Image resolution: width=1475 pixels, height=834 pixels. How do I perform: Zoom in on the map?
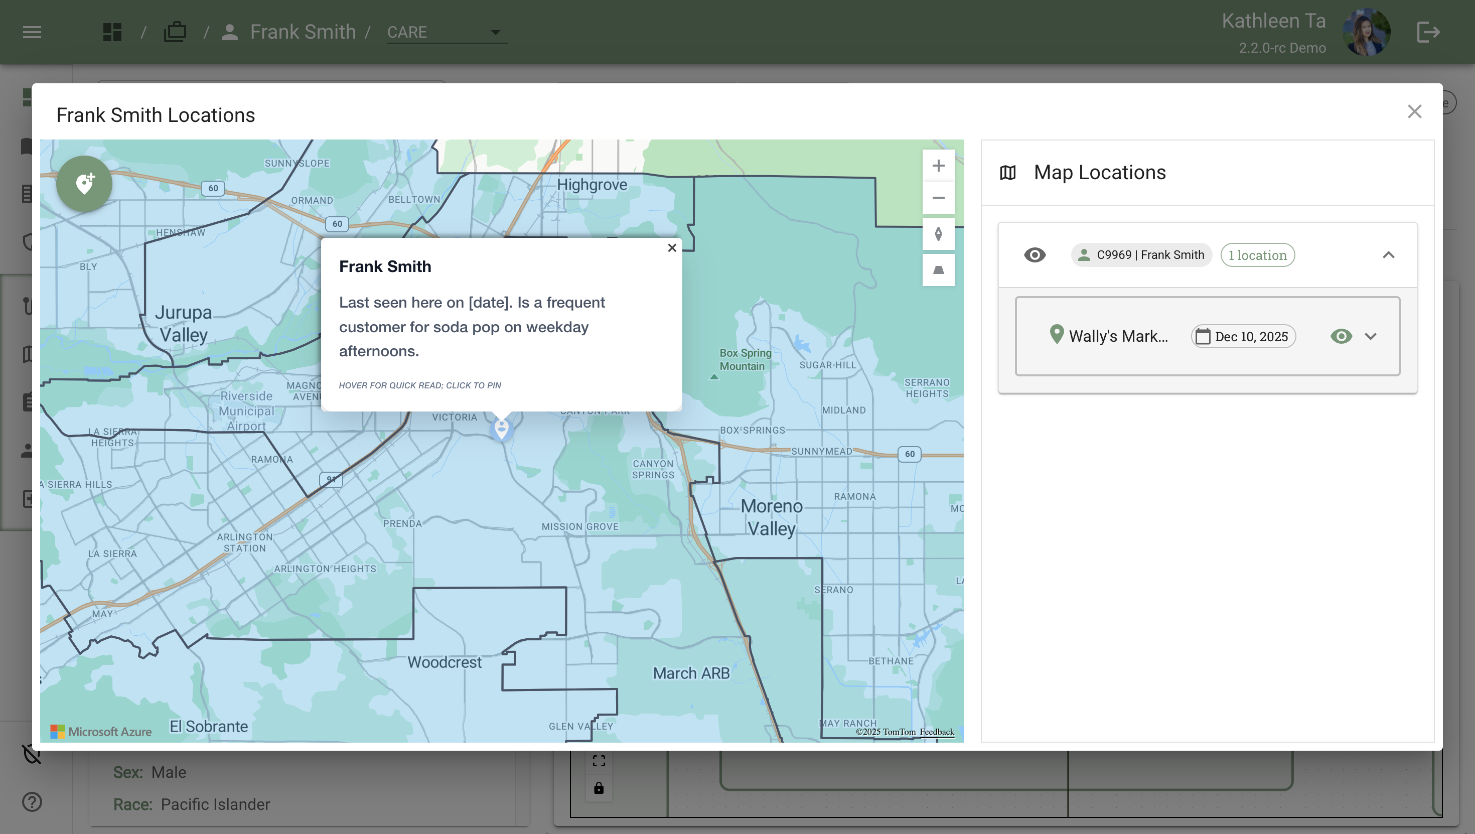click(x=938, y=166)
